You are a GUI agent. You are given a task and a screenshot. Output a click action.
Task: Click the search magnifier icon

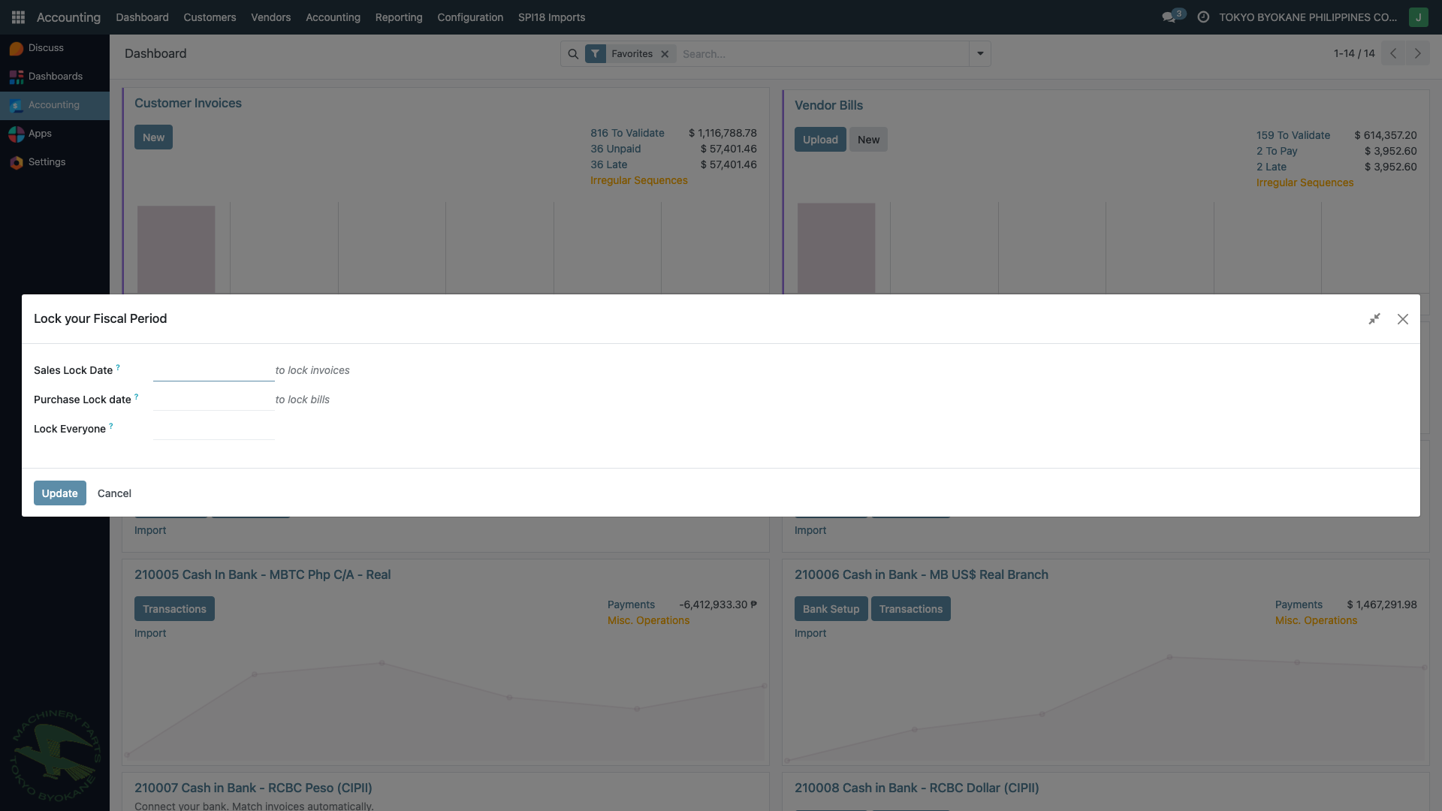click(x=573, y=54)
